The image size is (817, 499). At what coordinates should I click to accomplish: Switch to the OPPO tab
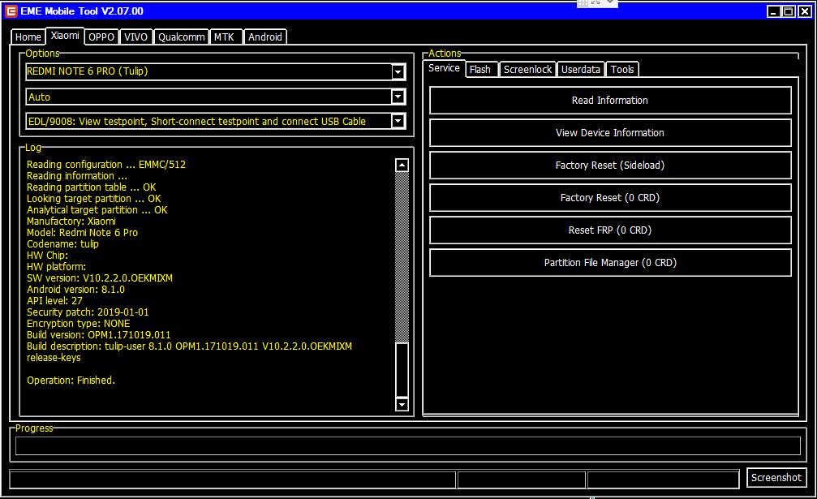click(x=101, y=37)
